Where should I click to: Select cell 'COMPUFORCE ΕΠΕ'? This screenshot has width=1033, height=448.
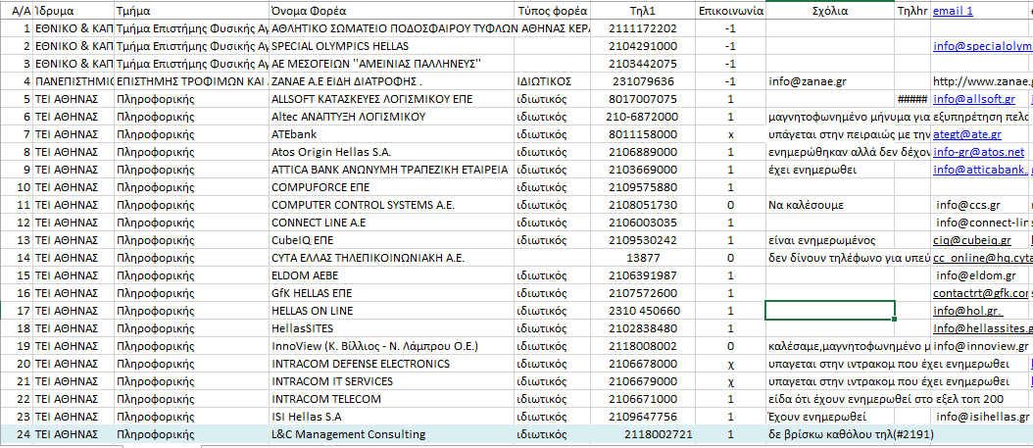392,187
